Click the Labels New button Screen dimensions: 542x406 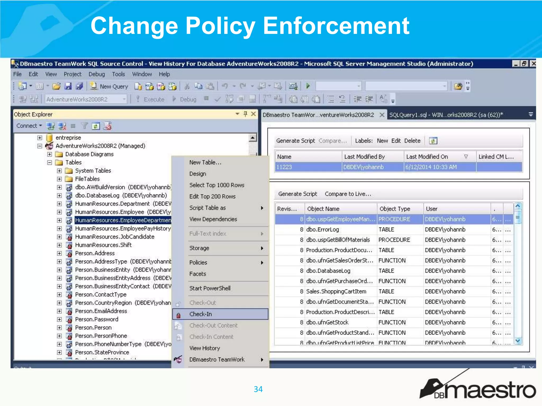(382, 141)
